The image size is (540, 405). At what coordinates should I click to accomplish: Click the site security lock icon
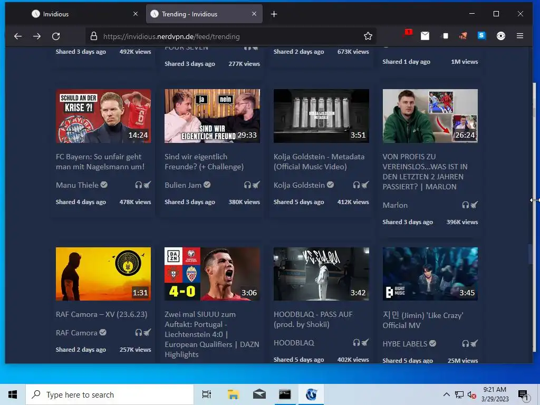tap(94, 36)
